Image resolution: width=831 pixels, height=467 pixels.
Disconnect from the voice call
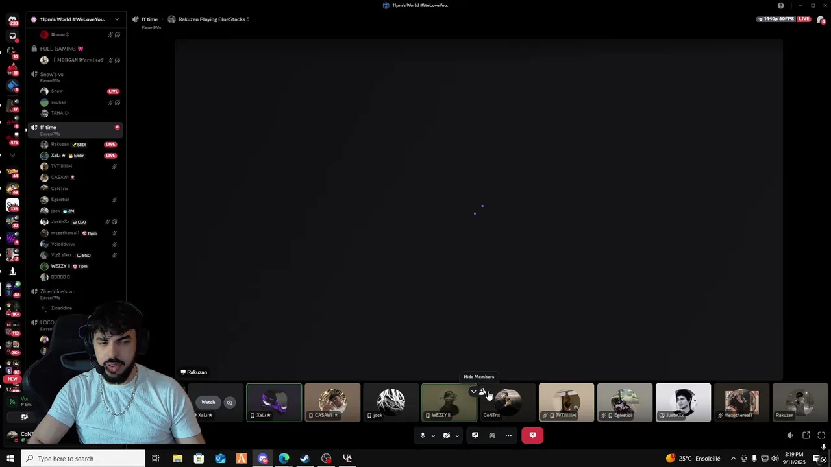(532, 436)
